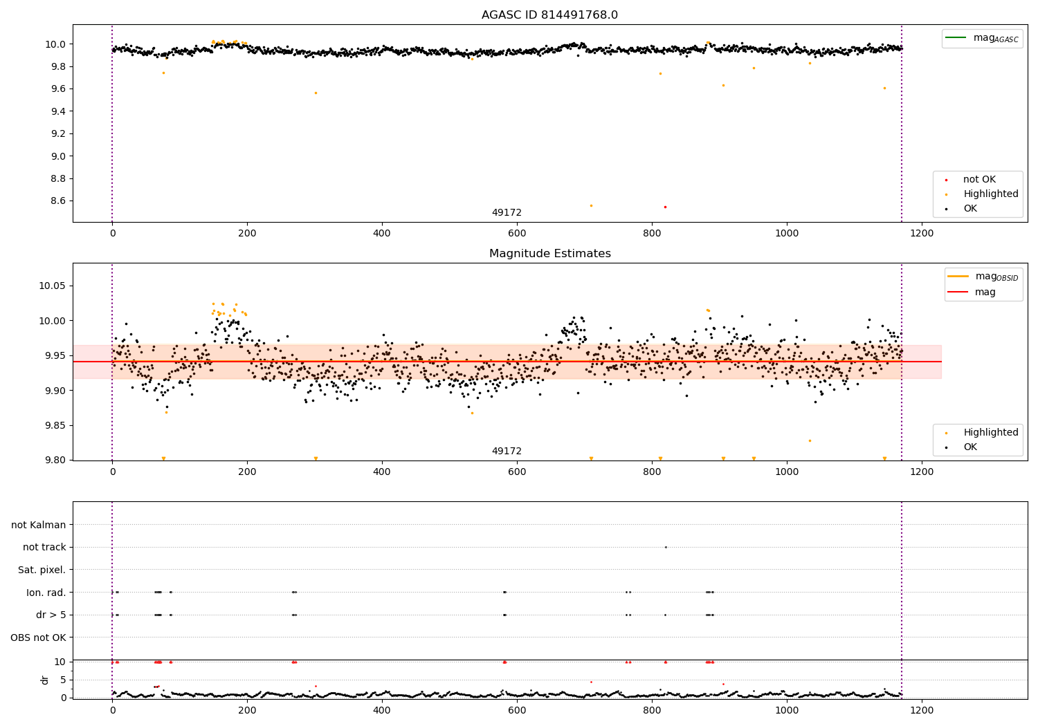Click the 'Ion. rad.' row label

(46, 593)
